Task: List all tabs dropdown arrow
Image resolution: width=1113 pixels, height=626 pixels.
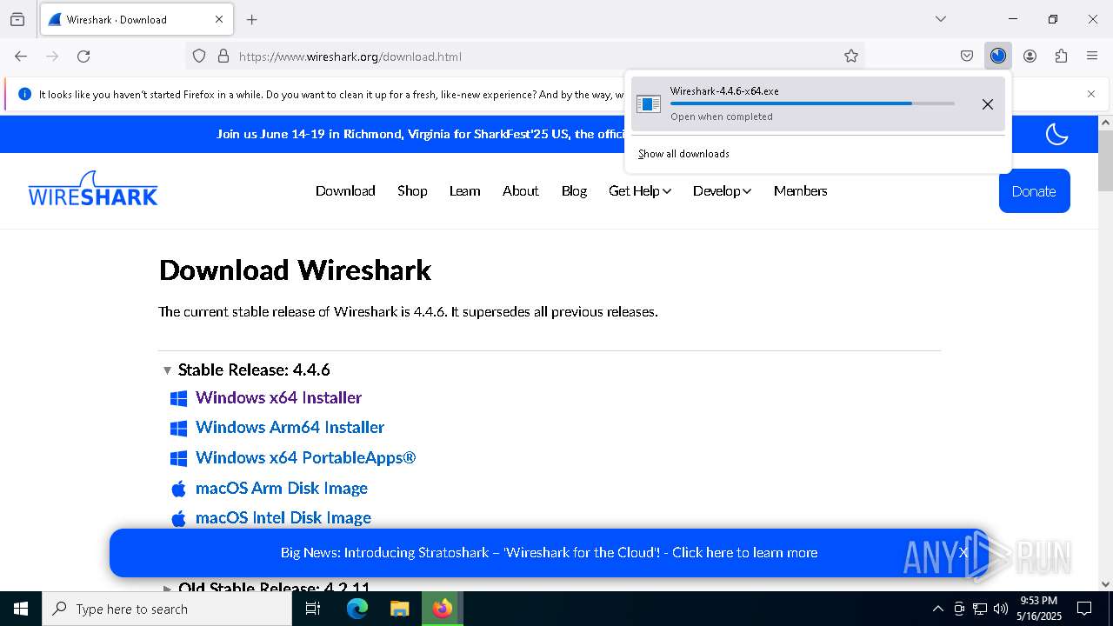Action: [x=941, y=19]
